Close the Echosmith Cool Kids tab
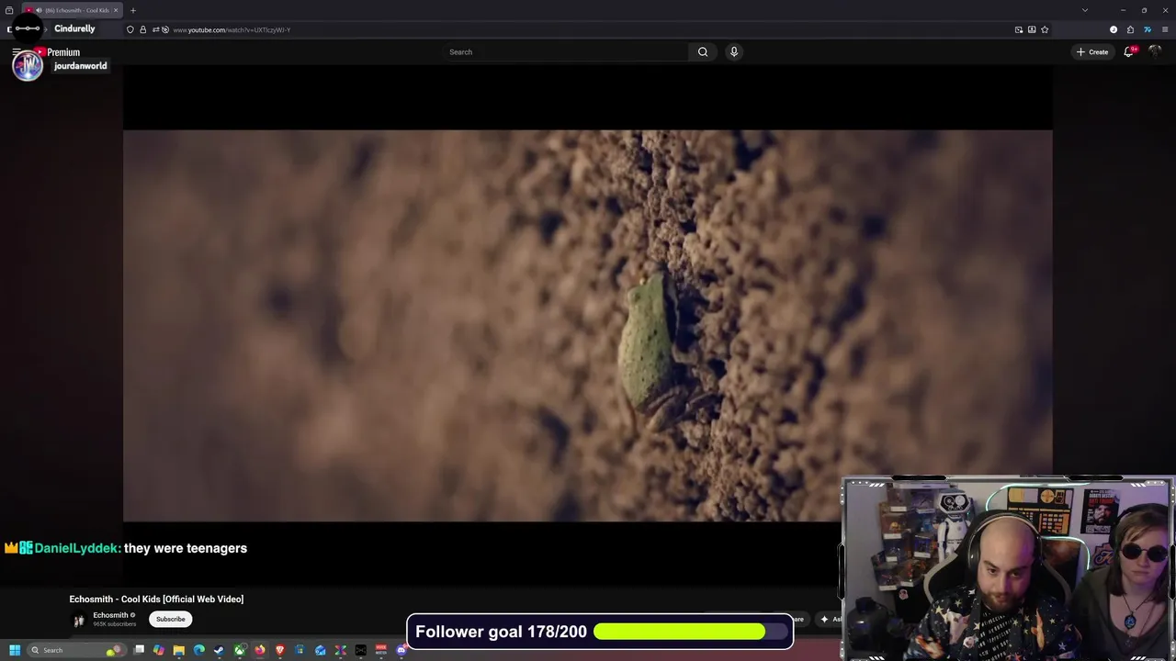Screen dimensions: 1176x661 click(116, 10)
